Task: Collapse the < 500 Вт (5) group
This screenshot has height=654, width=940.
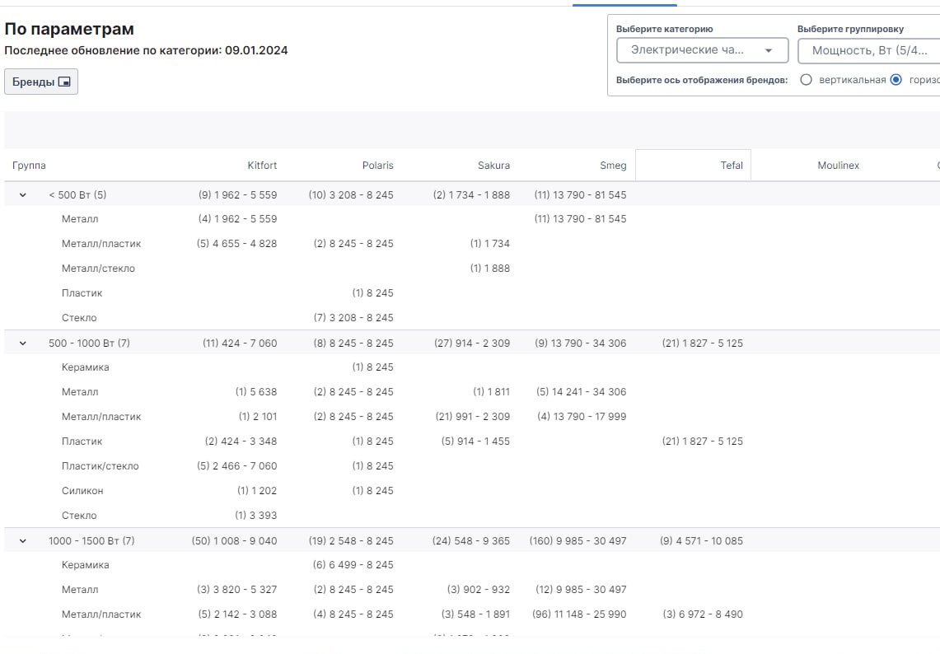Action: pyautogui.click(x=23, y=195)
